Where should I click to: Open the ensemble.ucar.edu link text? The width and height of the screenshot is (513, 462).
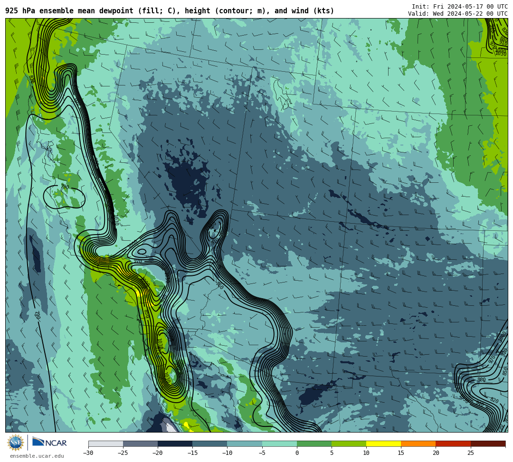(x=37, y=456)
